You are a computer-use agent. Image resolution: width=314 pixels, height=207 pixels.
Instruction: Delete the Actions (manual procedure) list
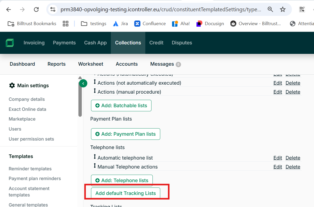click(x=293, y=92)
